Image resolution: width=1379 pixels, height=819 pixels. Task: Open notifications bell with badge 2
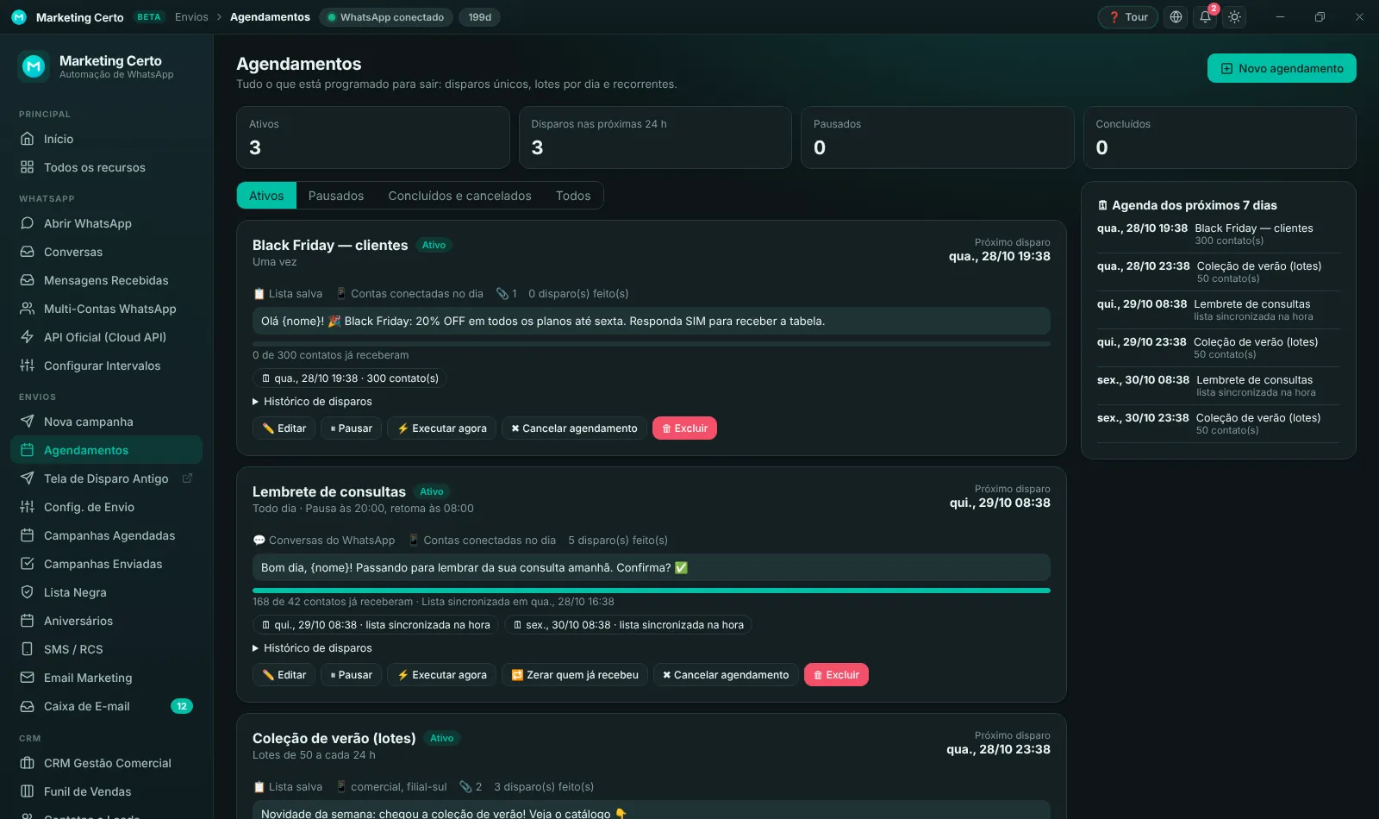[x=1205, y=17]
